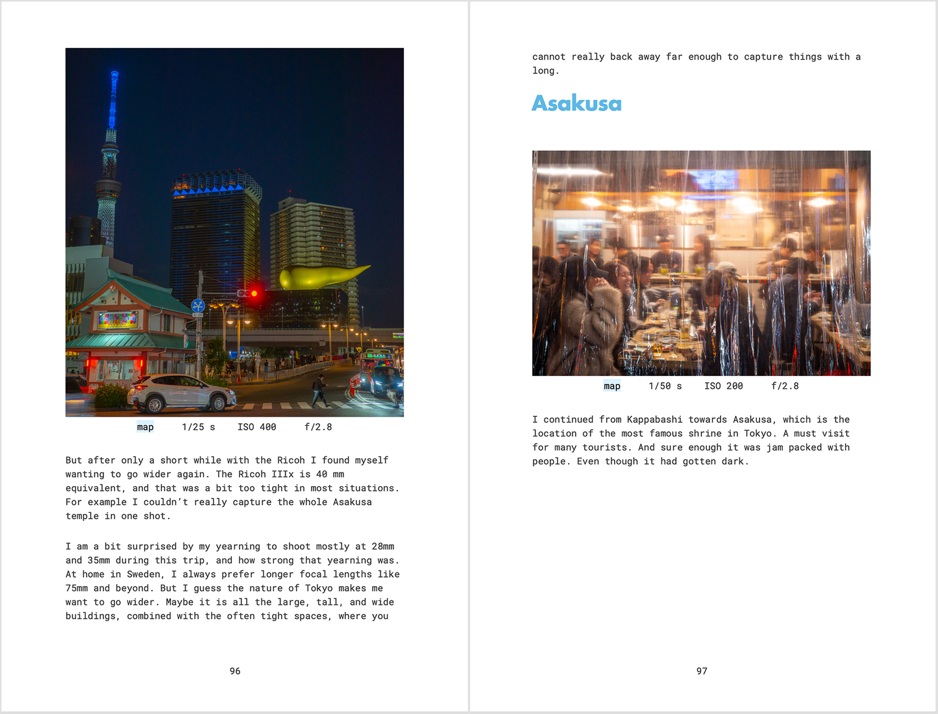The width and height of the screenshot is (938, 714).
Task: Click the Asakusa section heading
Action: [x=576, y=103]
